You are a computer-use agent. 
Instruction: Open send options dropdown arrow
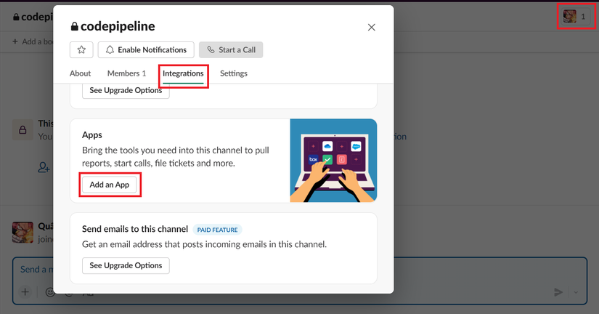[576, 293]
